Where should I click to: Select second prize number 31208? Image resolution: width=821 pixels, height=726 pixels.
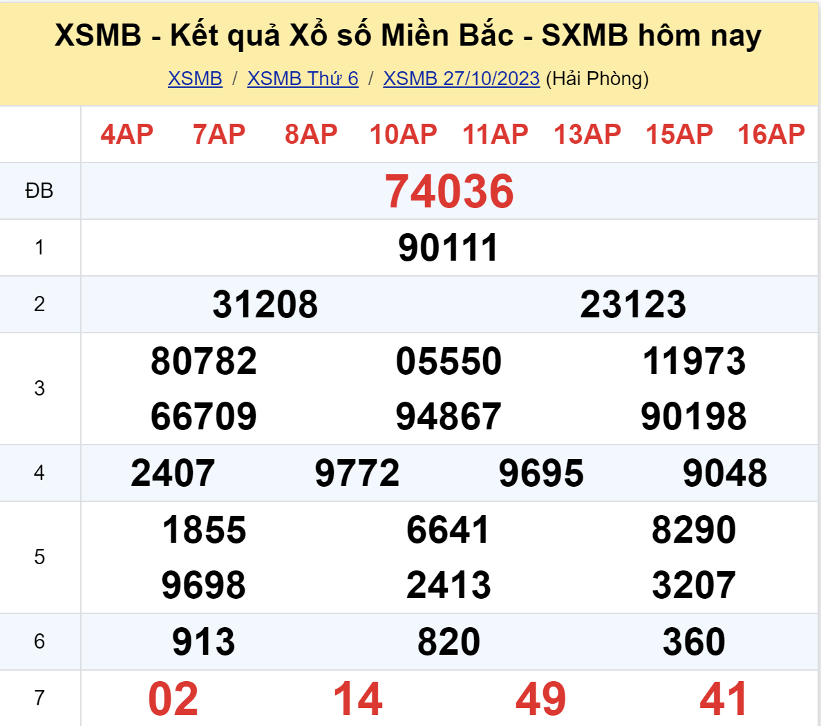pos(265,304)
